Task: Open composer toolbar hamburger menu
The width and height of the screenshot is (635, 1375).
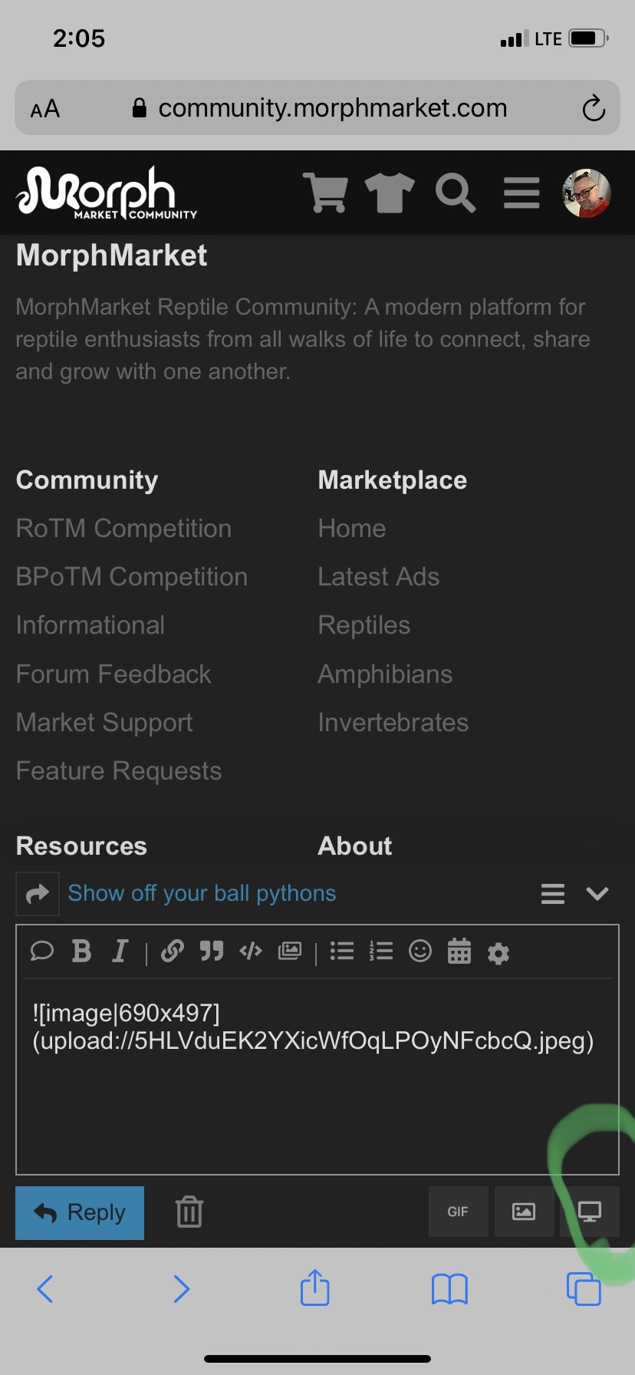Action: [x=553, y=894]
